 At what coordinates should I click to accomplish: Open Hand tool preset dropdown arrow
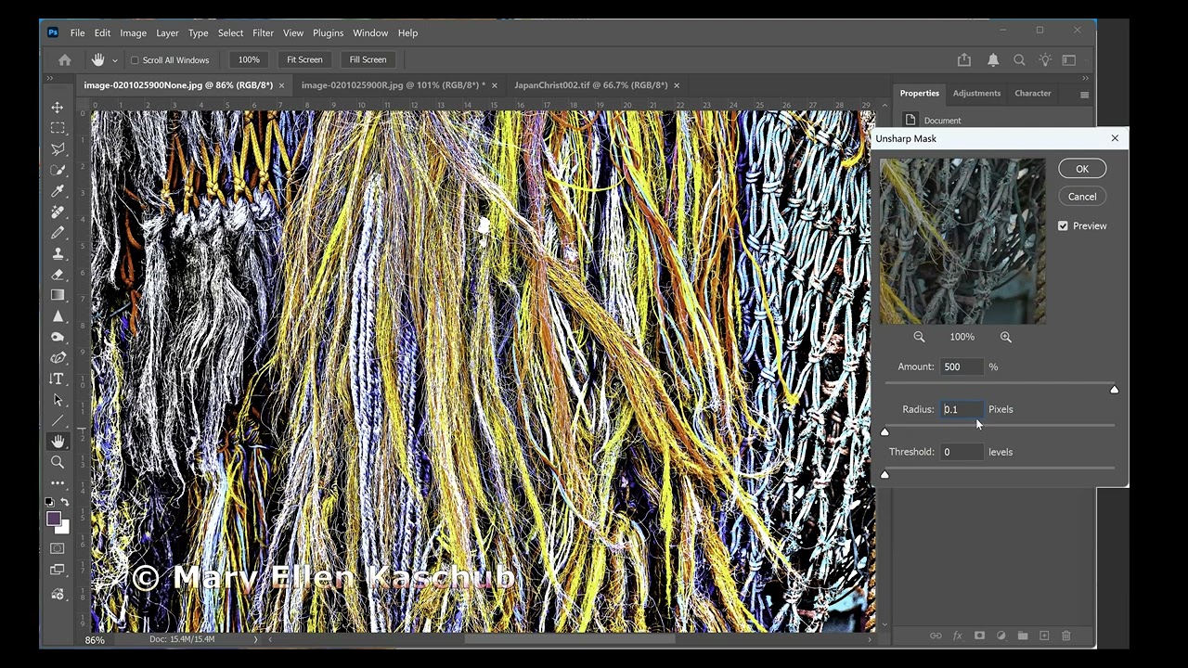pos(115,60)
